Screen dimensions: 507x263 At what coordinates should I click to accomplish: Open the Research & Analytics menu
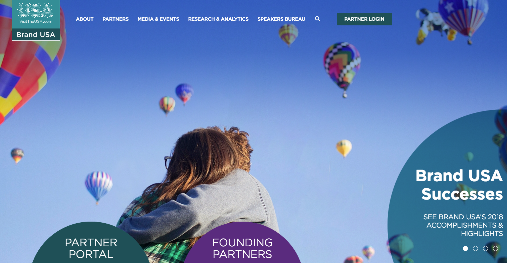pos(218,19)
